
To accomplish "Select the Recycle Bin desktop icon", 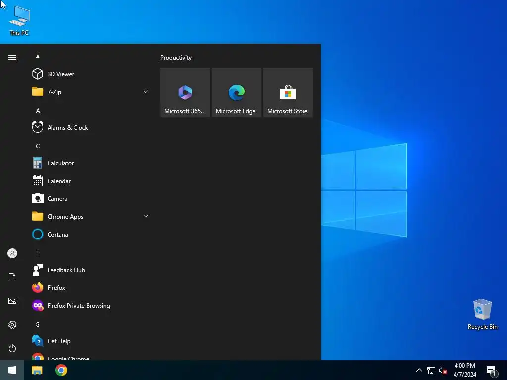I will click(x=482, y=314).
